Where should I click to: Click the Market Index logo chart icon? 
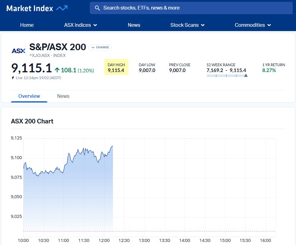point(63,8)
